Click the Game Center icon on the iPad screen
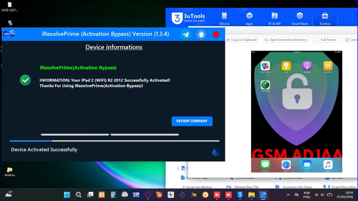 click(x=265, y=66)
